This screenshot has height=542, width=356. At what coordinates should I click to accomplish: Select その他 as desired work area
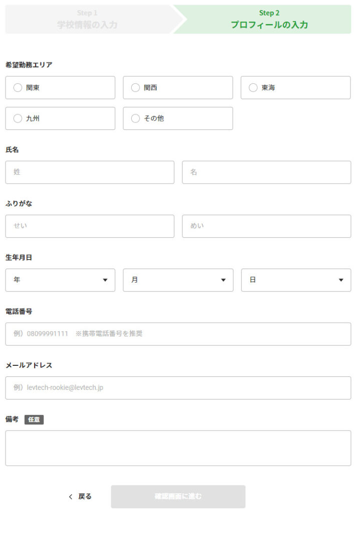pos(178,118)
